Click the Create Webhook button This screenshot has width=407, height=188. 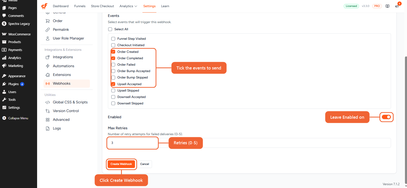click(121, 164)
